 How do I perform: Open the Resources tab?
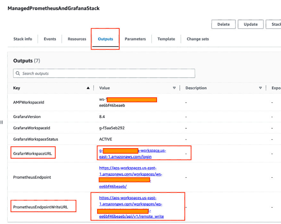coord(77,39)
